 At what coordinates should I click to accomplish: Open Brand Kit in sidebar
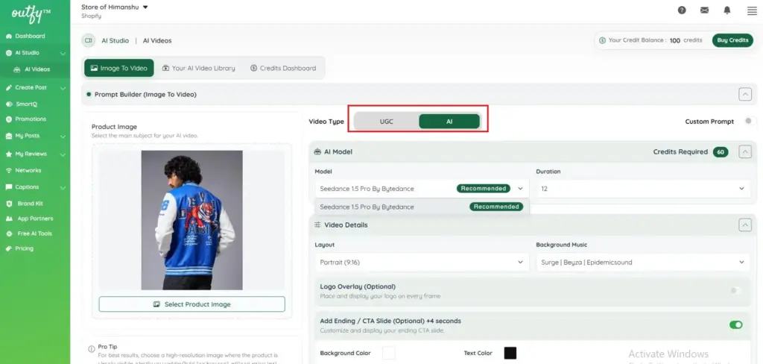point(30,203)
